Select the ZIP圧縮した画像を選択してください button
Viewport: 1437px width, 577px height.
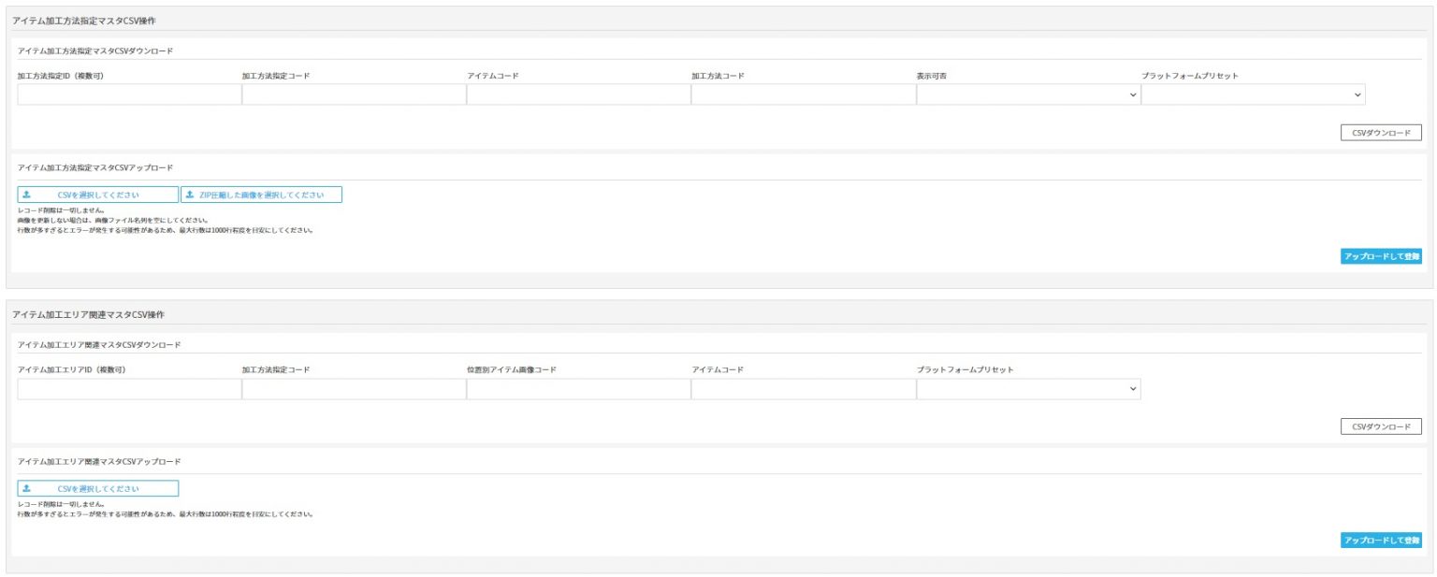point(261,195)
